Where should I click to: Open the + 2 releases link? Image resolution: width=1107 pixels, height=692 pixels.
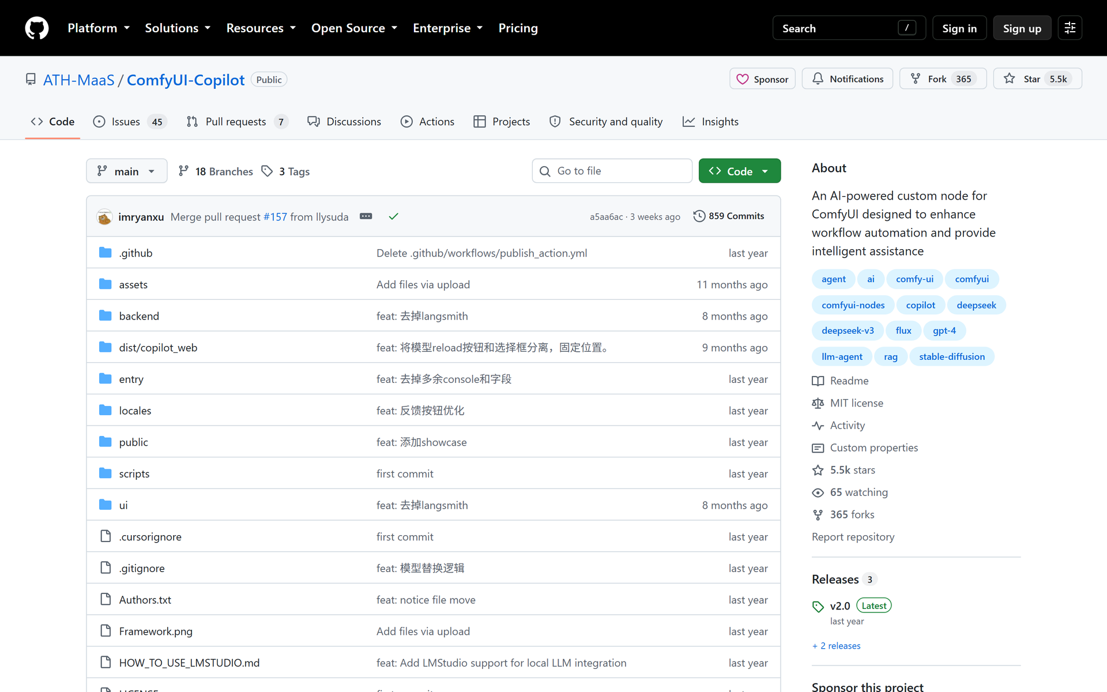point(836,646)
